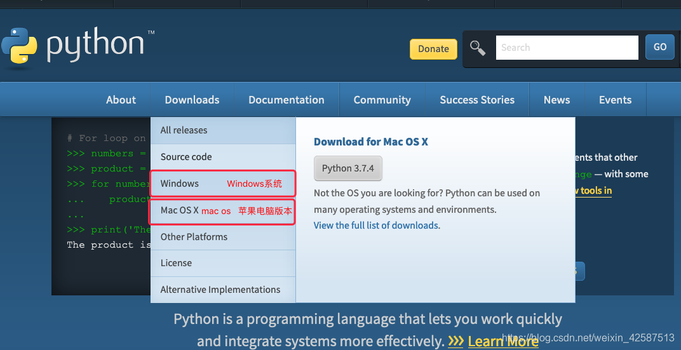Open the News menu
681x350 pixels.
(556, 100)
